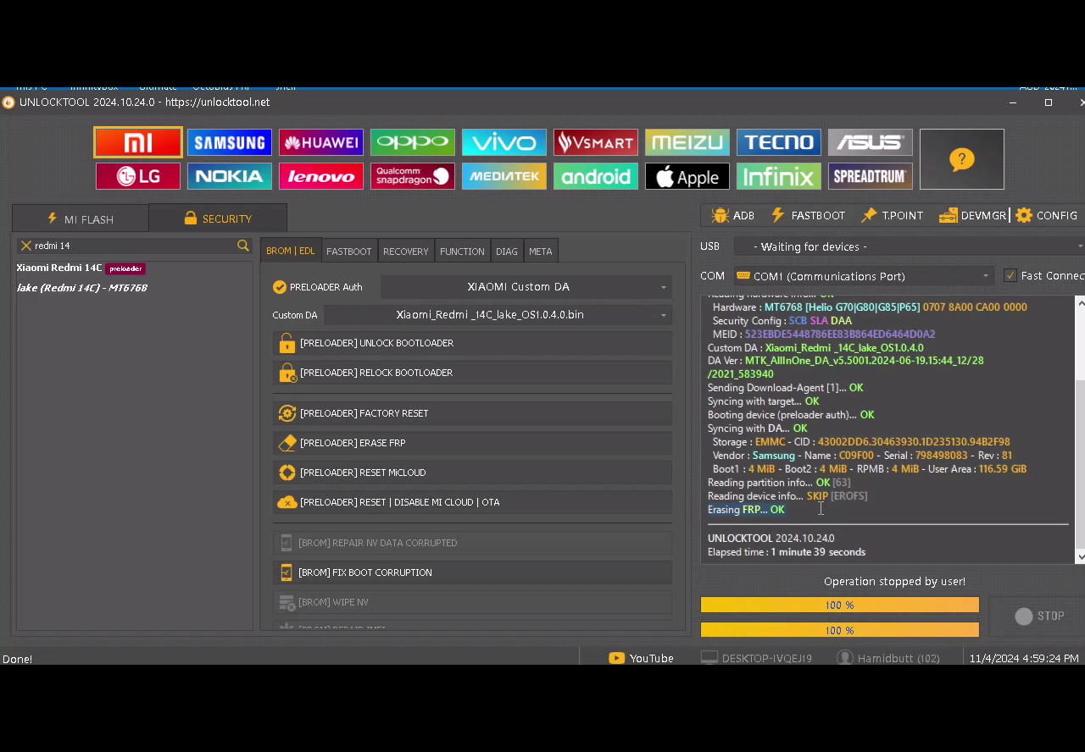Select the Lenovo brand icon
The height and width of the screenshot is (752, 1085).
[321, 176]
